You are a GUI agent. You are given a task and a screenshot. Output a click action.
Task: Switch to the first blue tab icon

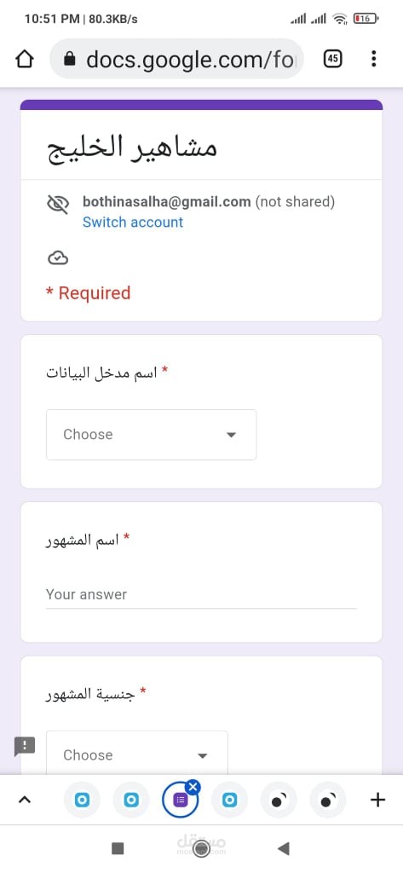point(82,800)
